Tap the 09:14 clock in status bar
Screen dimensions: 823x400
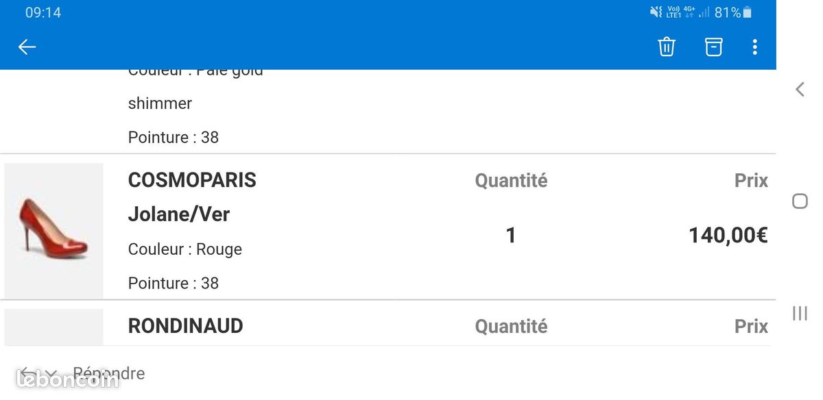coord(43,12)
